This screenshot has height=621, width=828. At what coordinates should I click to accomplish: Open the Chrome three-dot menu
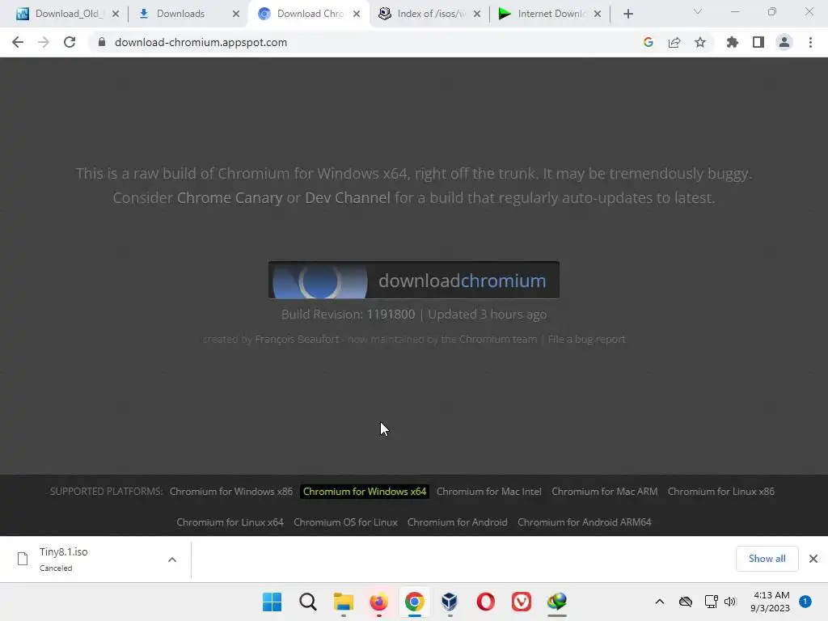(x=810, y=42)
